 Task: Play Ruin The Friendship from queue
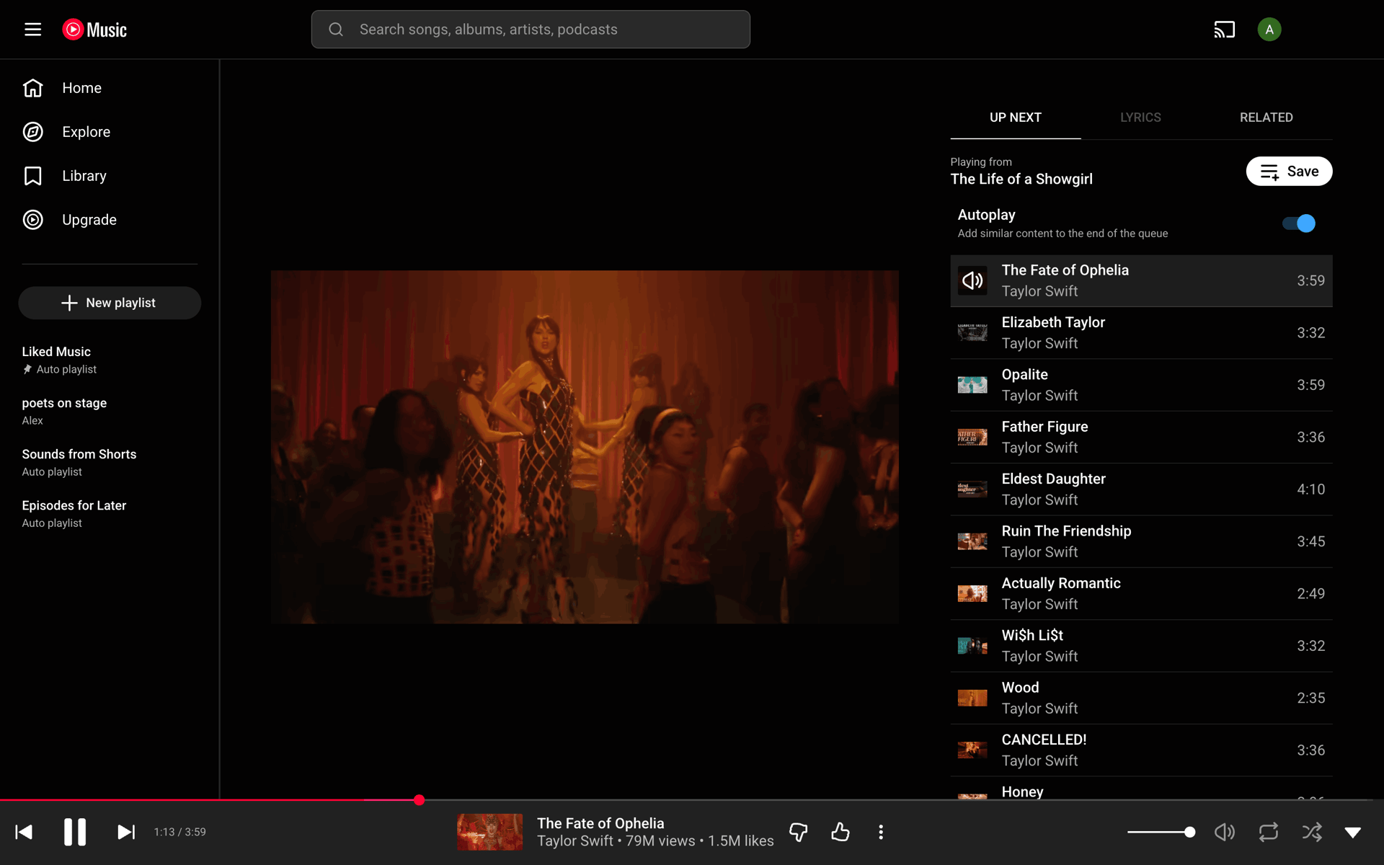tap(1141, 541)
